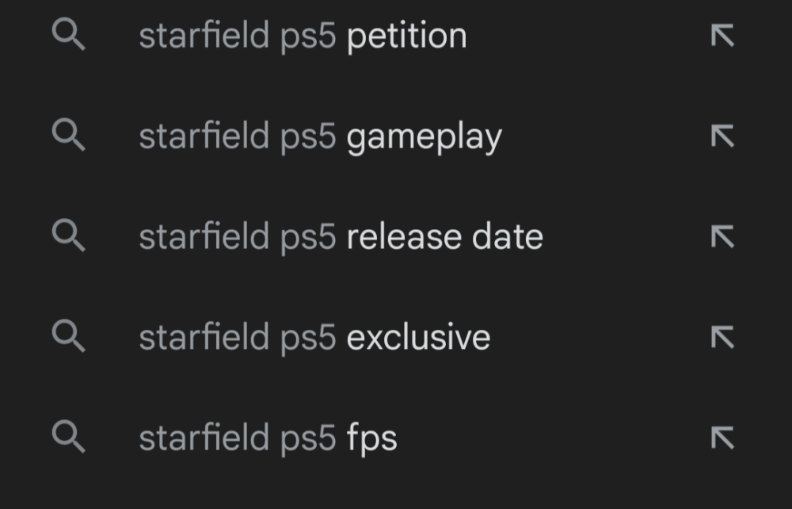
Task: Click the magnifier icon next to starfield ps5 exclusive
Action: click(70, 335)
